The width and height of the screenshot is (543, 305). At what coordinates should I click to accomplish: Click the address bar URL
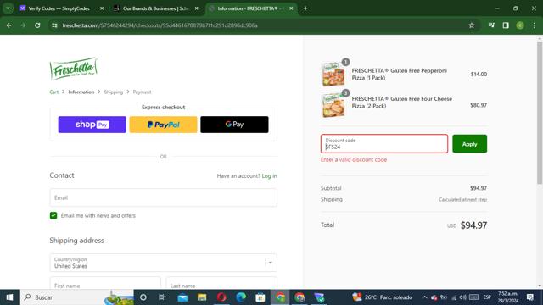(160, 25)
